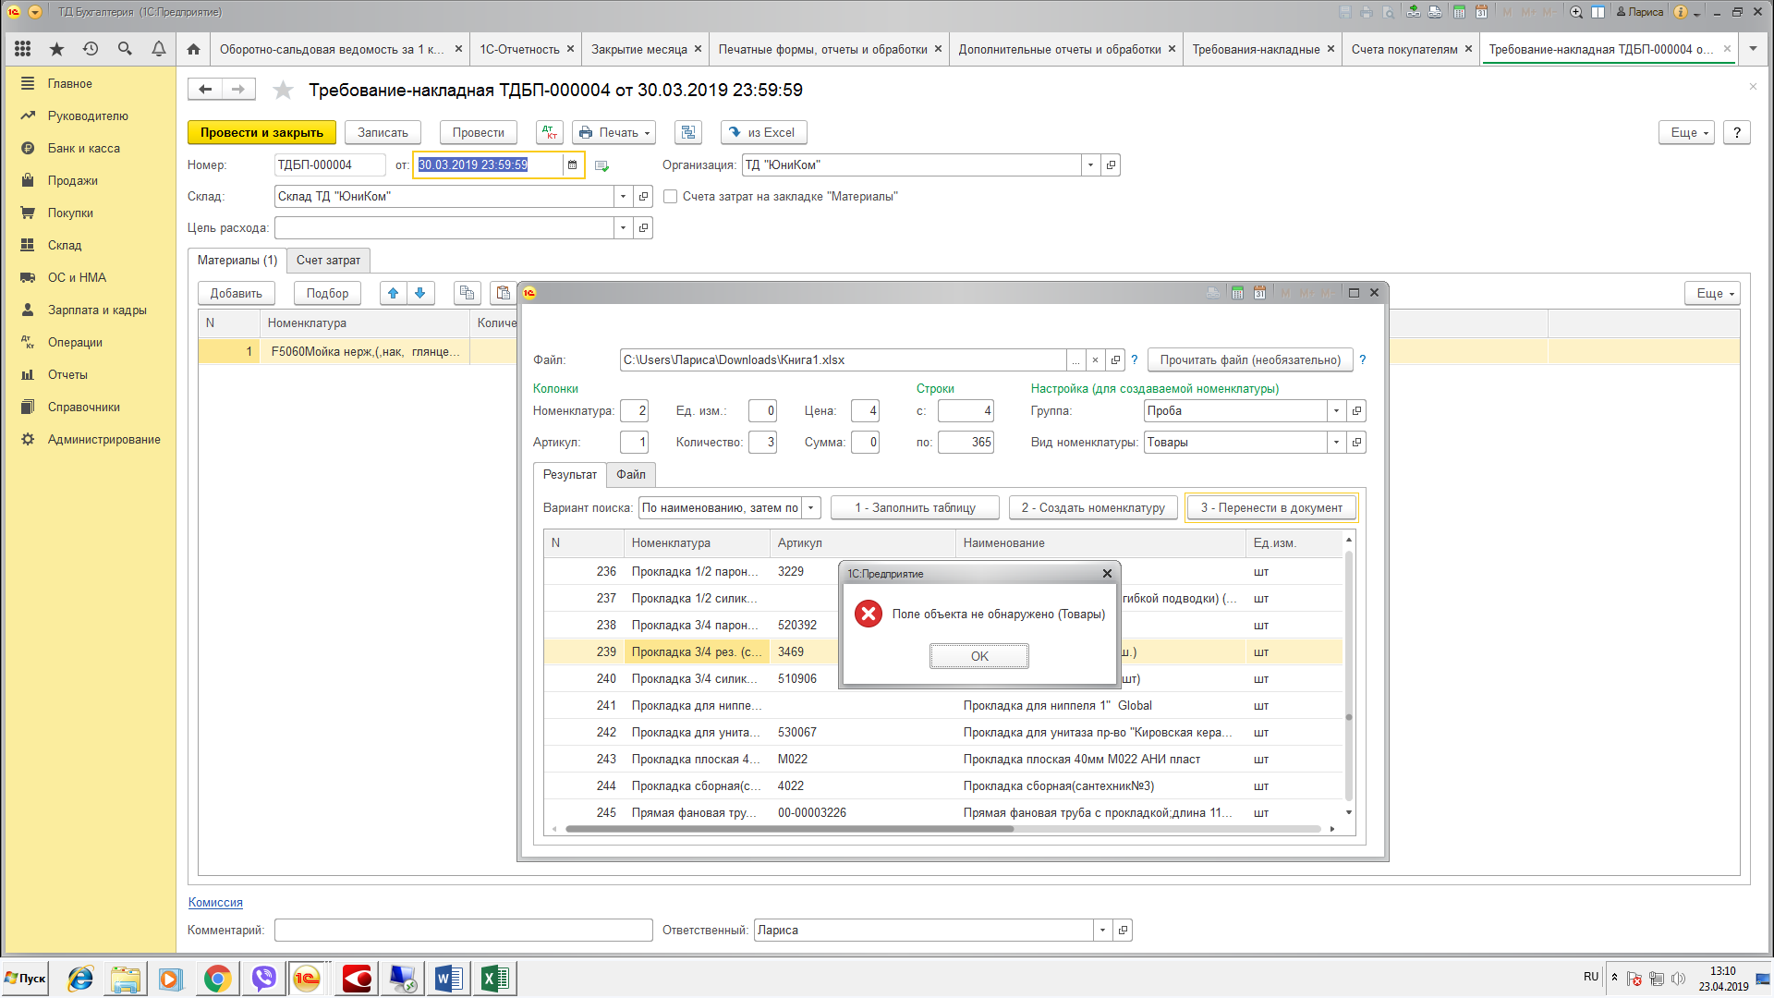Image resolution: width=1774 pixels, height=998 pixels.
Task: Open the Закрытие месяца tab
Action: click(639, 49)
